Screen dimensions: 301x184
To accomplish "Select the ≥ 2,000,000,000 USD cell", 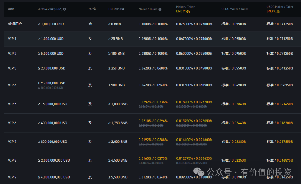I will [54, 161].
